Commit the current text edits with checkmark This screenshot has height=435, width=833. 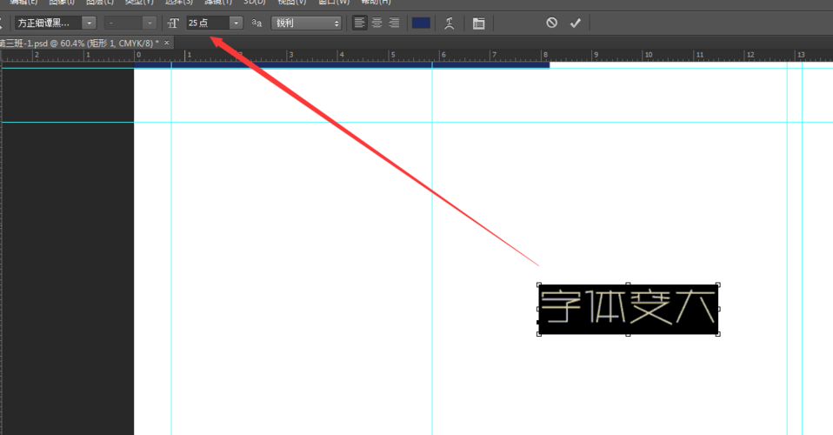[x=576, y=23]
